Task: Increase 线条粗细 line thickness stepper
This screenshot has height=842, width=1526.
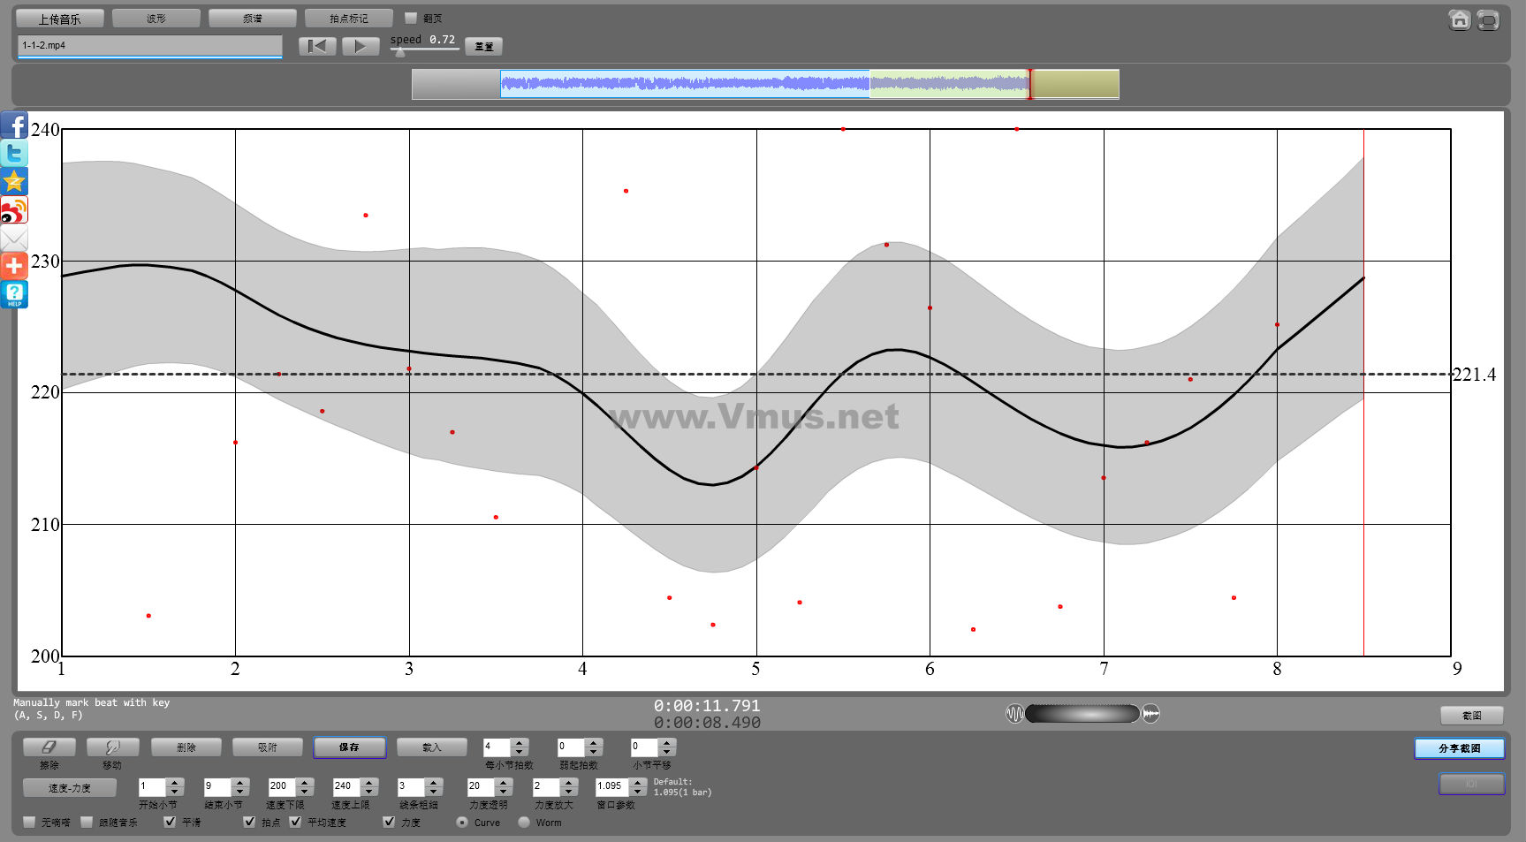Action: pos(434,782)
